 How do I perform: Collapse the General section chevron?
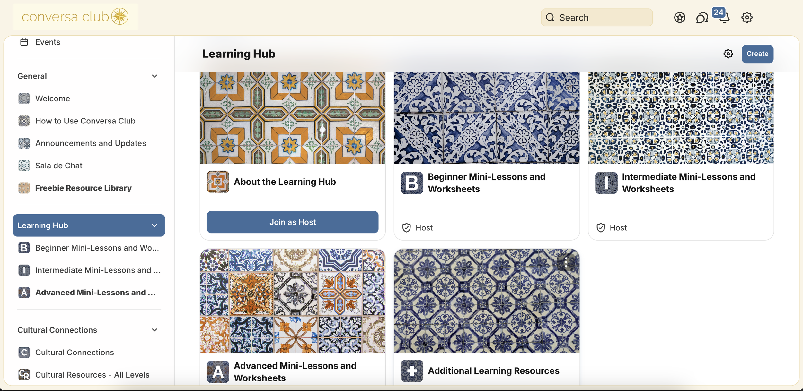point(154,76)
